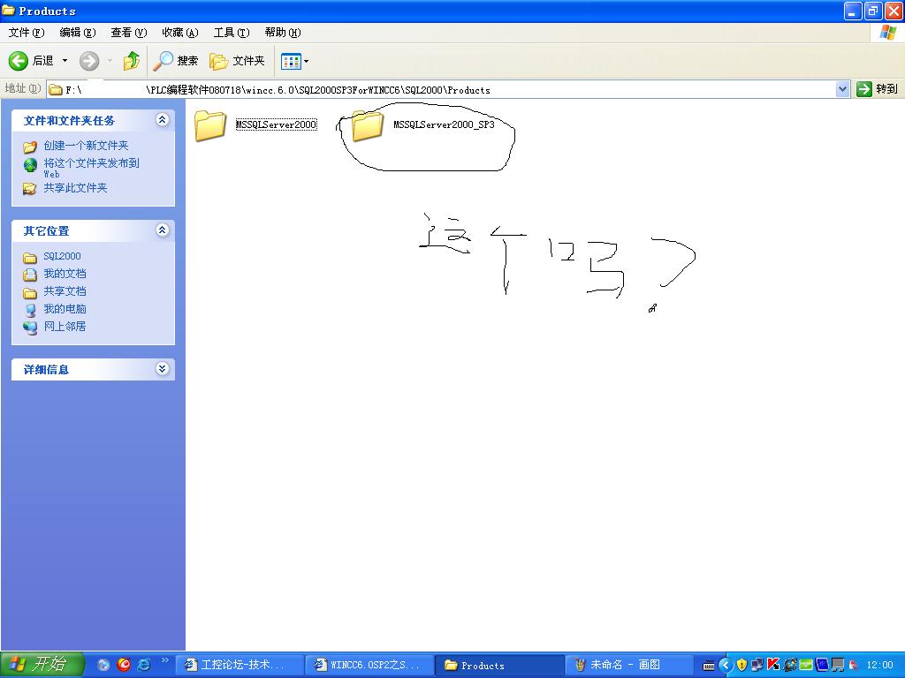The height and width of the screenshot is (678, 905).
Task: Open SQL2000 parent folder link
Action: (x=62, y=256)
